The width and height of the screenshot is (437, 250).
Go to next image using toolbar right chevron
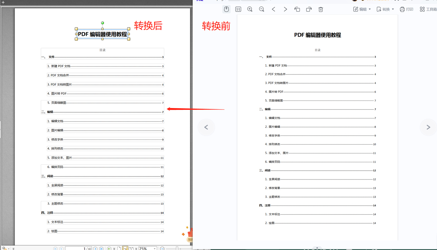(x=285, y=9)
